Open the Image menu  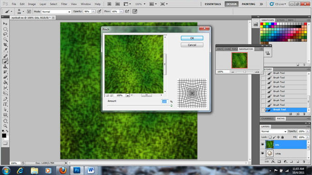[32, 4]
